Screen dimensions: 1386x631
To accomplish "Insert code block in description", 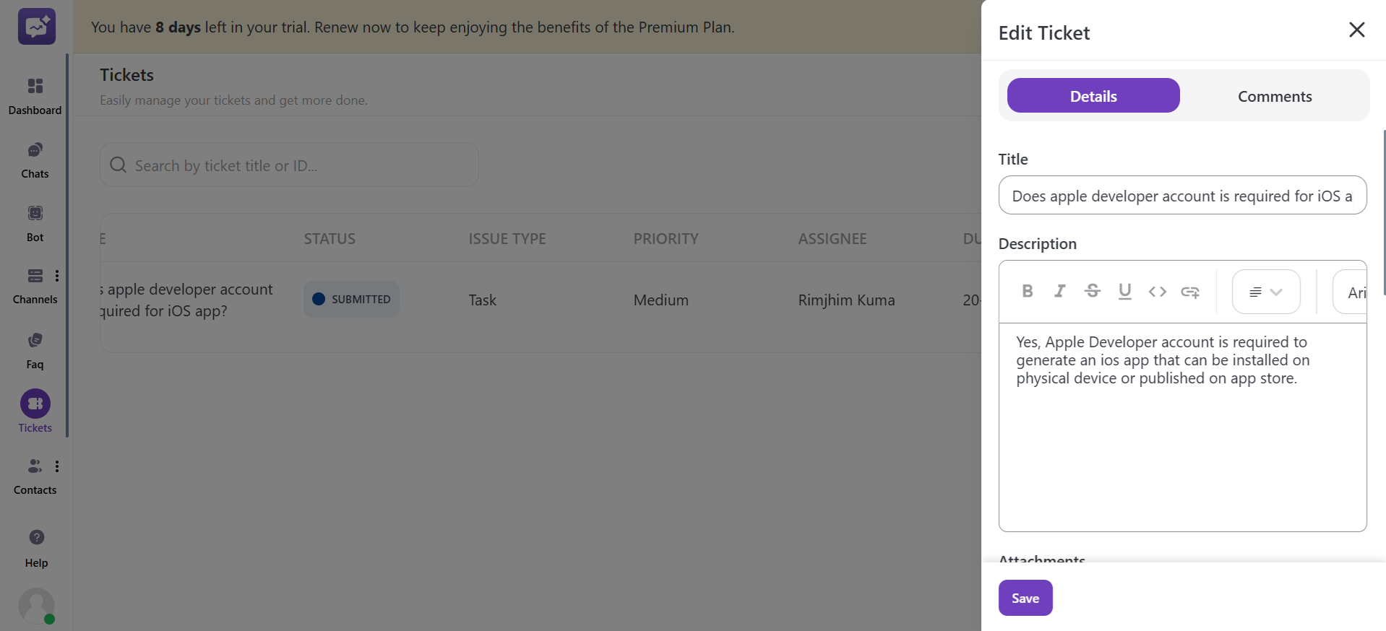I will click(1157, 291).
